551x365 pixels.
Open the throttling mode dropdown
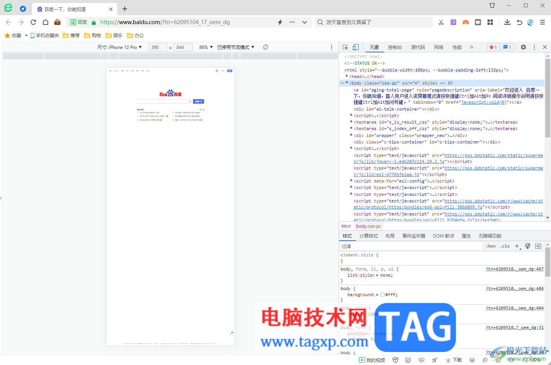point(236,47)
